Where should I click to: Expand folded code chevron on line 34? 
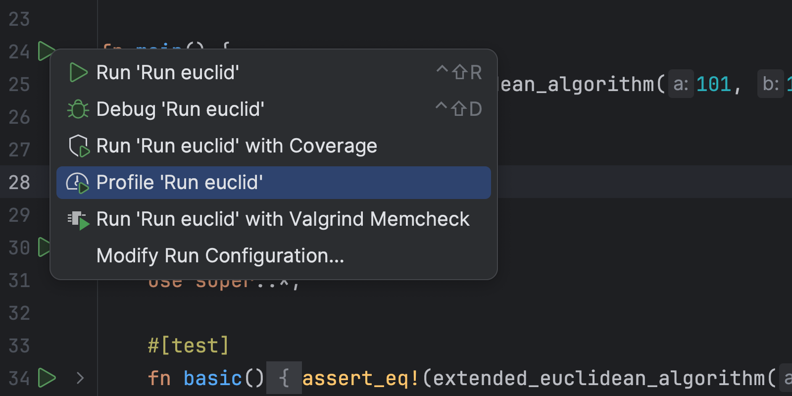point(80,379)
